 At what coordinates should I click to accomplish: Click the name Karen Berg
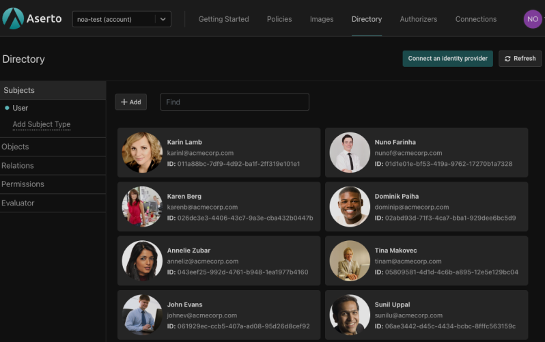tap(184, 197)
